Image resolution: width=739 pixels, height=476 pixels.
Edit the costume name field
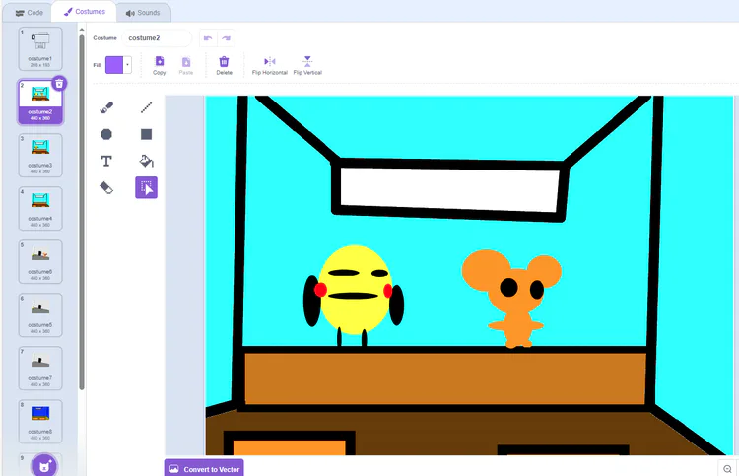click(x=157, y=38)
